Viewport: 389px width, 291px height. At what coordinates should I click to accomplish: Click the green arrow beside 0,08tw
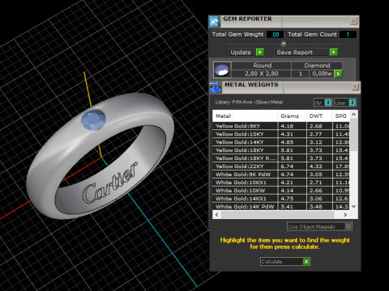338,74
